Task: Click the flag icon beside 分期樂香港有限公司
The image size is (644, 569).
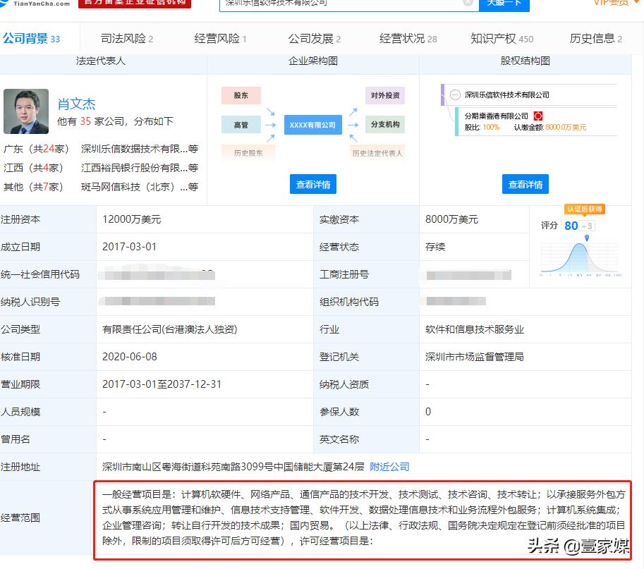Action: [539, 115]
